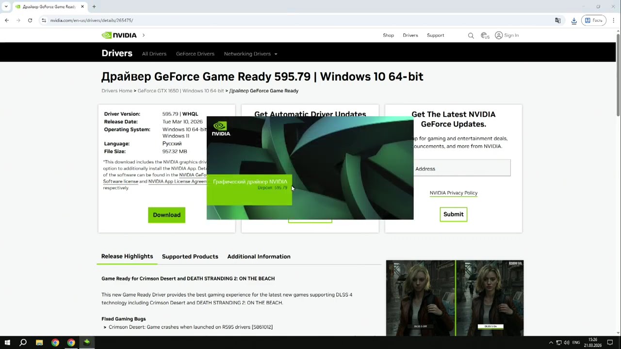
Task: Select the Release Highlights tab
Action: pyautogui.click(x=127, y=256)
